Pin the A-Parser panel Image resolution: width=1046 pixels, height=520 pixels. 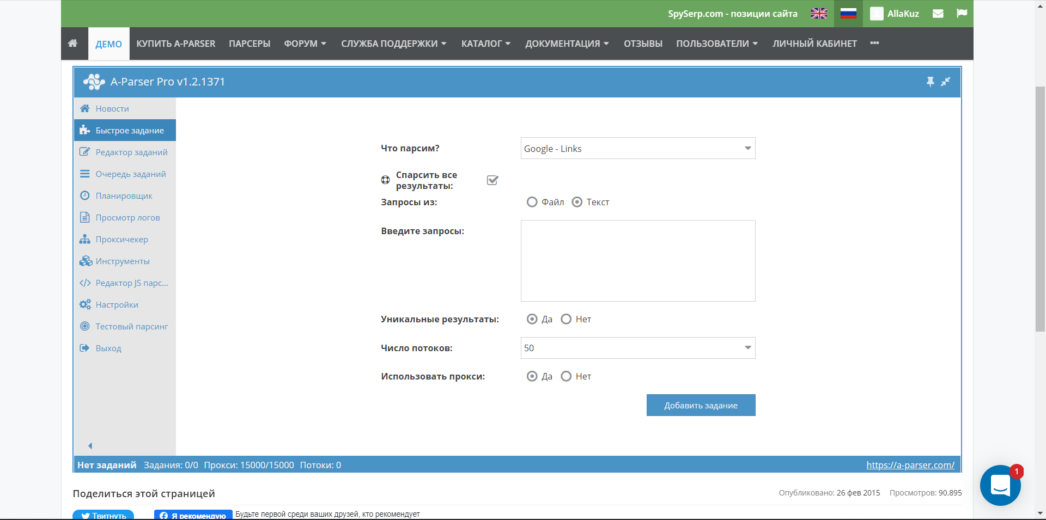(x=931, y=82)
